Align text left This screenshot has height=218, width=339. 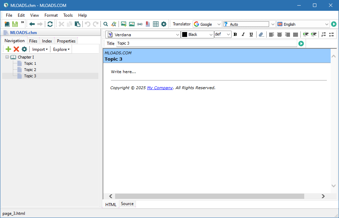point(271,34)
